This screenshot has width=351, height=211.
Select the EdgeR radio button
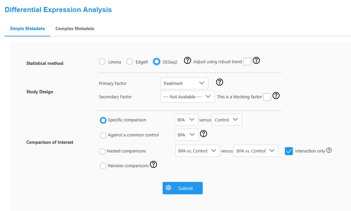[129, 62]
